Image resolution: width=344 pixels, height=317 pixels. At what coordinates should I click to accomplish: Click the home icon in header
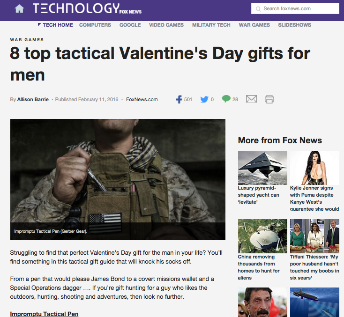pos(19,9)
